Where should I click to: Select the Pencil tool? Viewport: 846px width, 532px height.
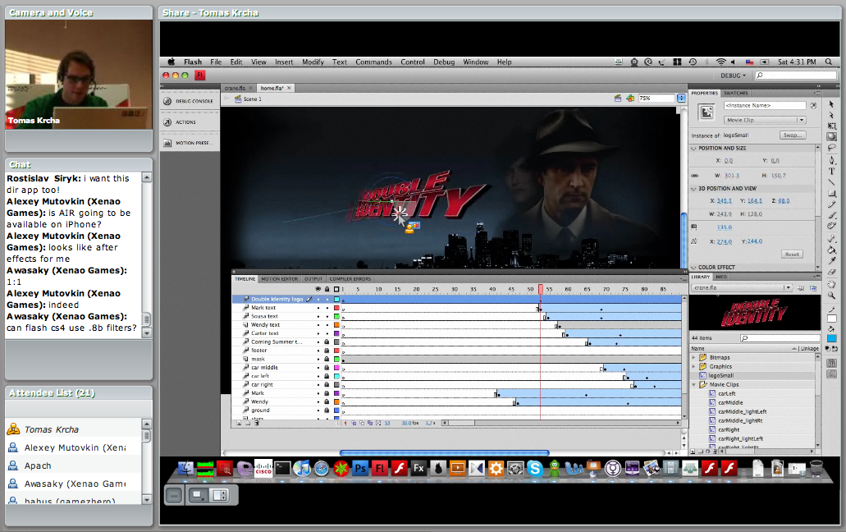pos(831,204)
